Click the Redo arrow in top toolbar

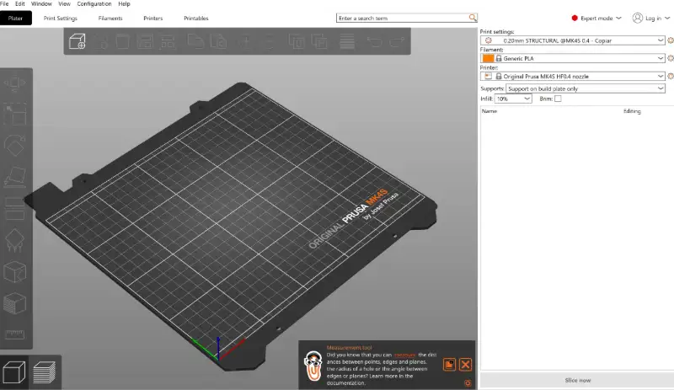tap(397, 42)
